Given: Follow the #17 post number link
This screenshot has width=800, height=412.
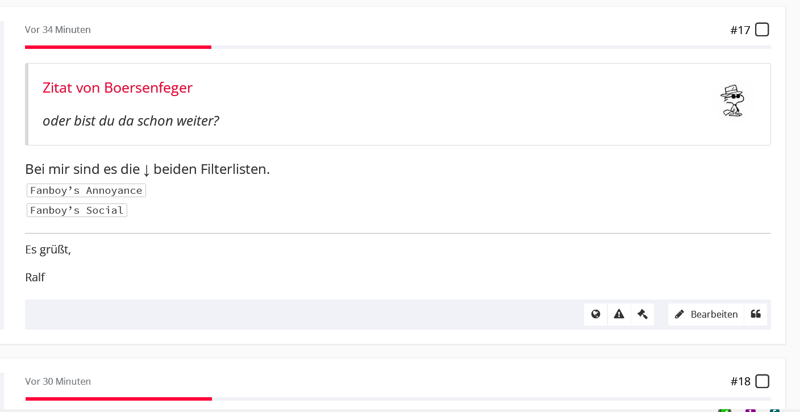Looking at the screenshot, I should [740, 30].
